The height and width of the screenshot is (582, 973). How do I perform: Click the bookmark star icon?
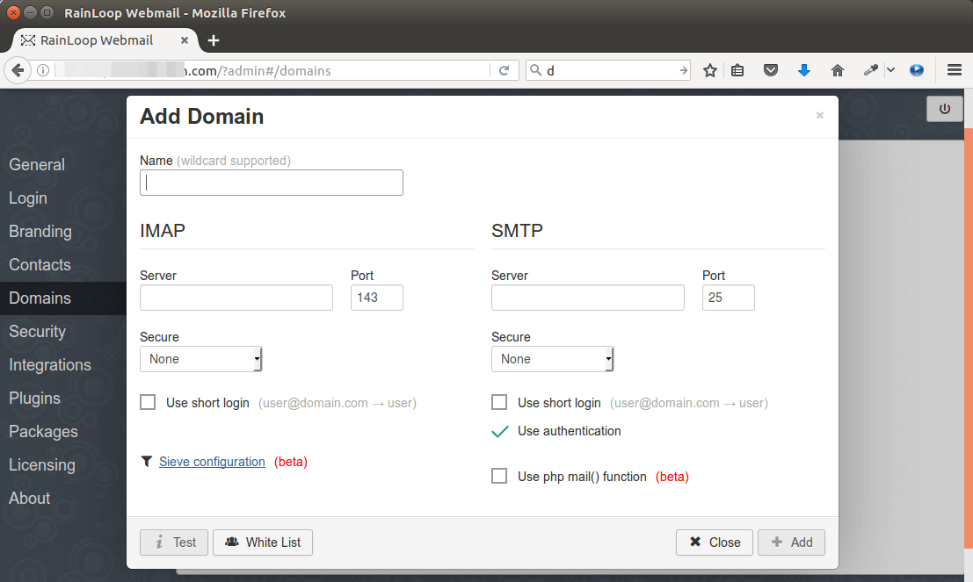point(709,70)
